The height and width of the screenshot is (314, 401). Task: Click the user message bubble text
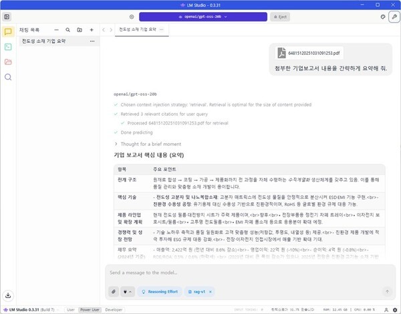[331, 69]
